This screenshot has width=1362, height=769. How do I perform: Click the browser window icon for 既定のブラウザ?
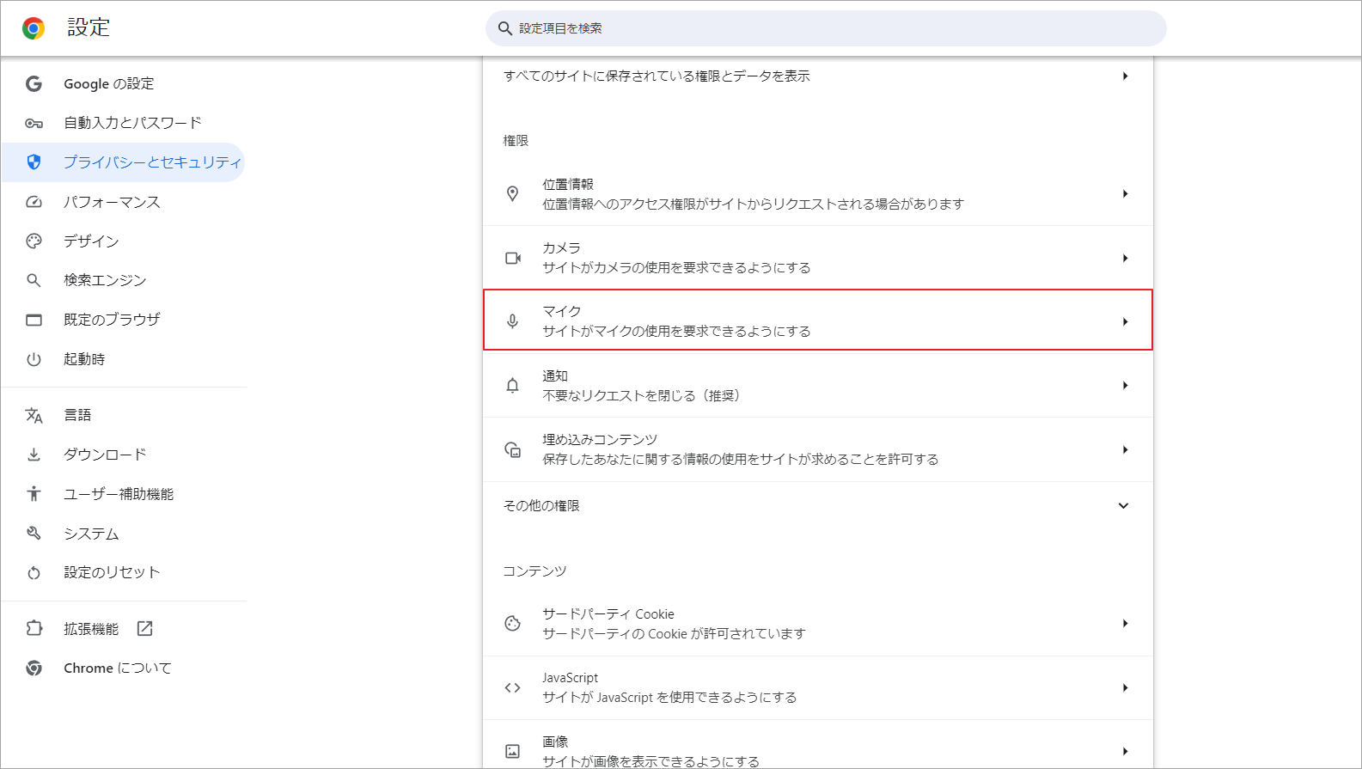34,320
